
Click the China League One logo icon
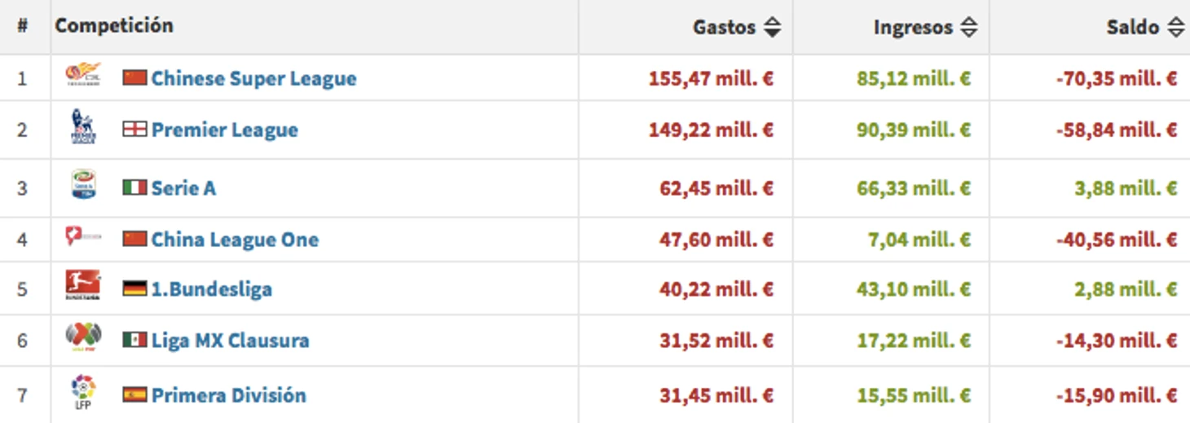pyautogui.click(x=83, y=237)
